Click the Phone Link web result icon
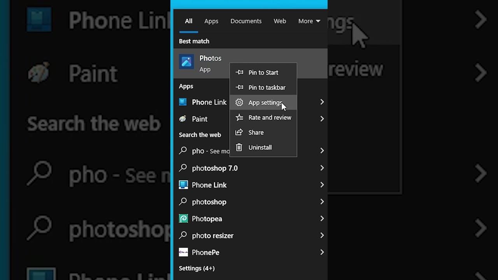 (183, 185)
